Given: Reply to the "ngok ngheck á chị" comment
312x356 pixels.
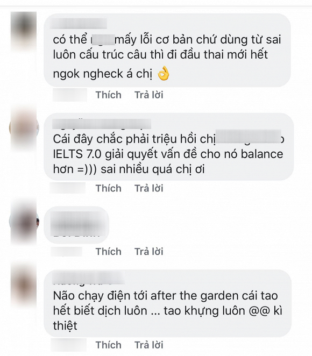Looking at the screenshot, I should (x=148, y=95).
